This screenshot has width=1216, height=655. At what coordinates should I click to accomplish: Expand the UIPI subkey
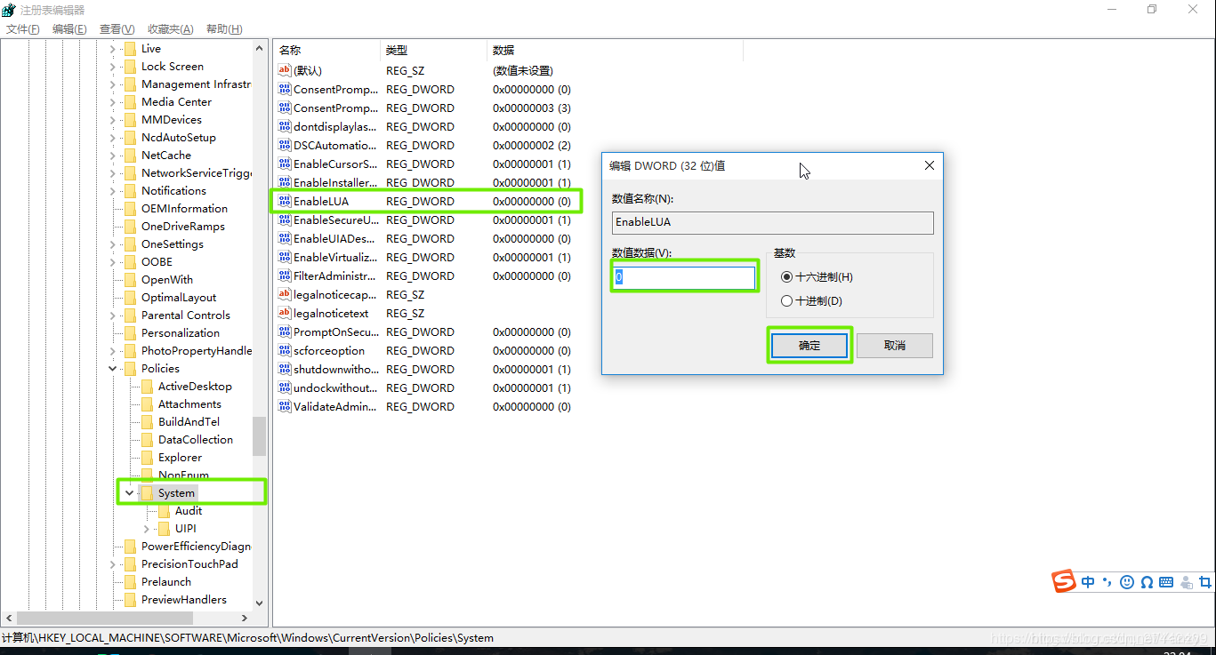click(146, 529)
